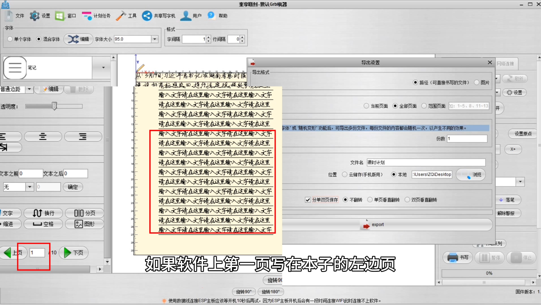Click the 暂停 pause button
Image resolution: width=541 pixels, height=305 pixels.
pos(490,258)
